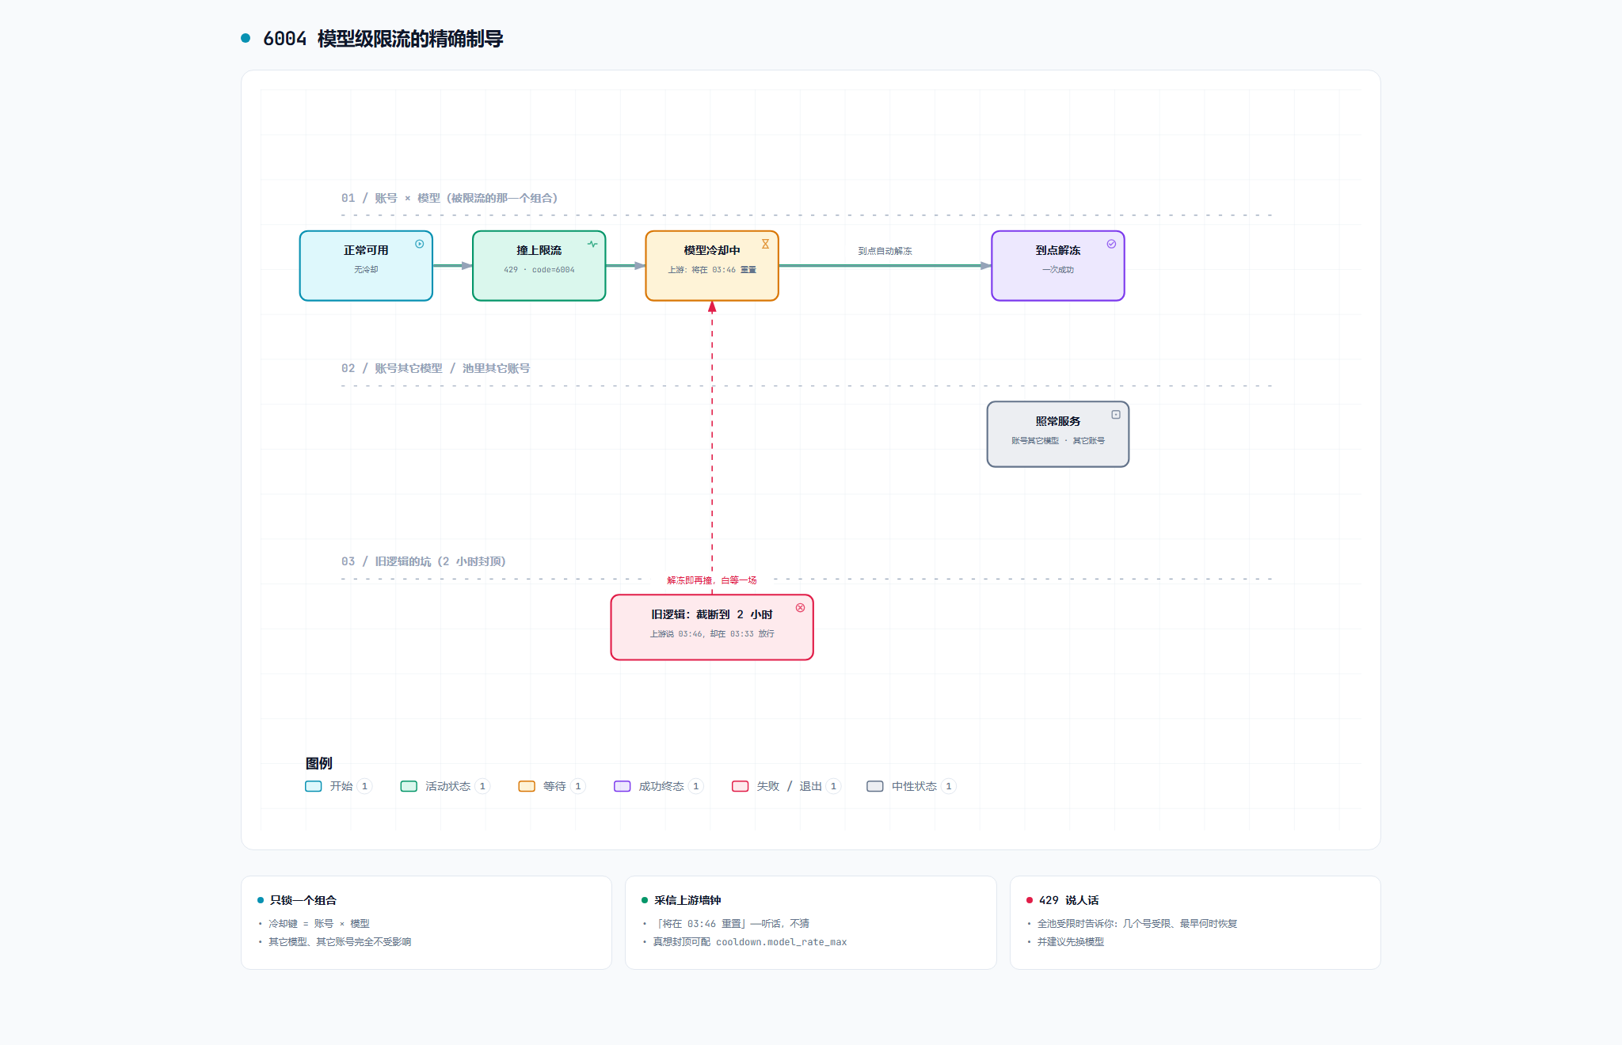This screenshot has height=1045, width=1622.
Task: Select the 照常服务 node
Action: pos(1058,435)
